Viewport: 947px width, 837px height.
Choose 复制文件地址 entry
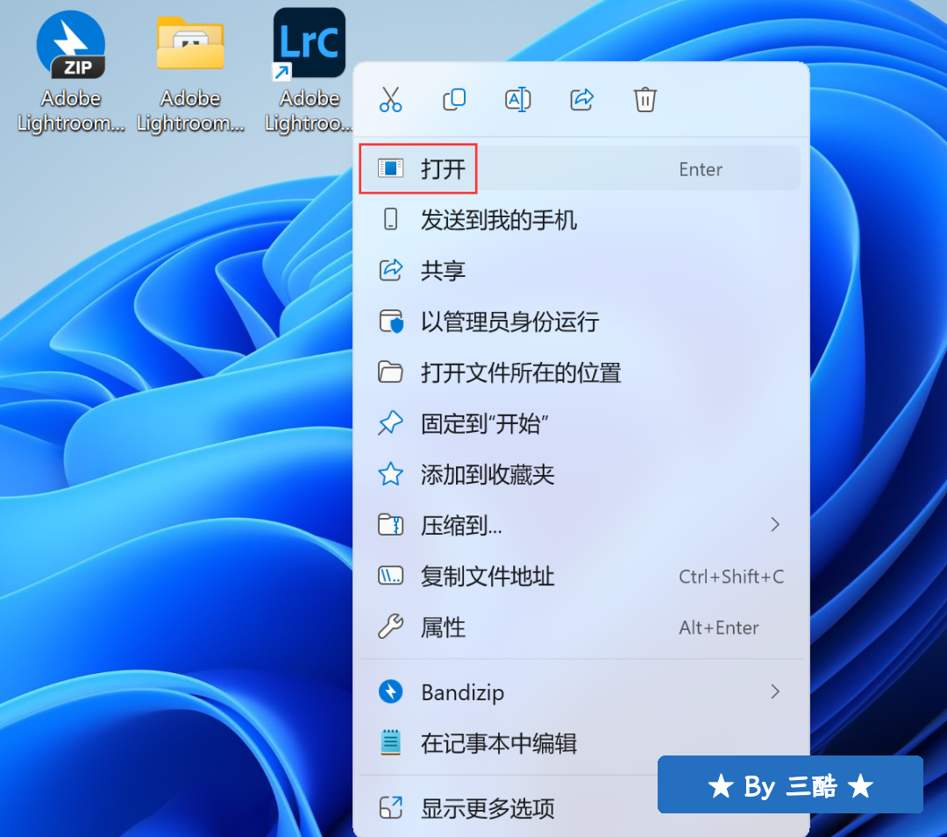coord(580,577)
